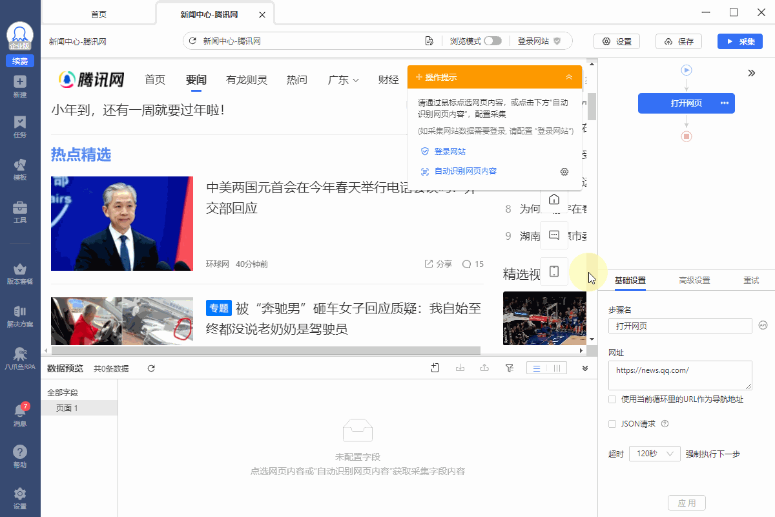Click the page-edit icon in the address bar
The image size is (775, 517).
tap(429, 41)
